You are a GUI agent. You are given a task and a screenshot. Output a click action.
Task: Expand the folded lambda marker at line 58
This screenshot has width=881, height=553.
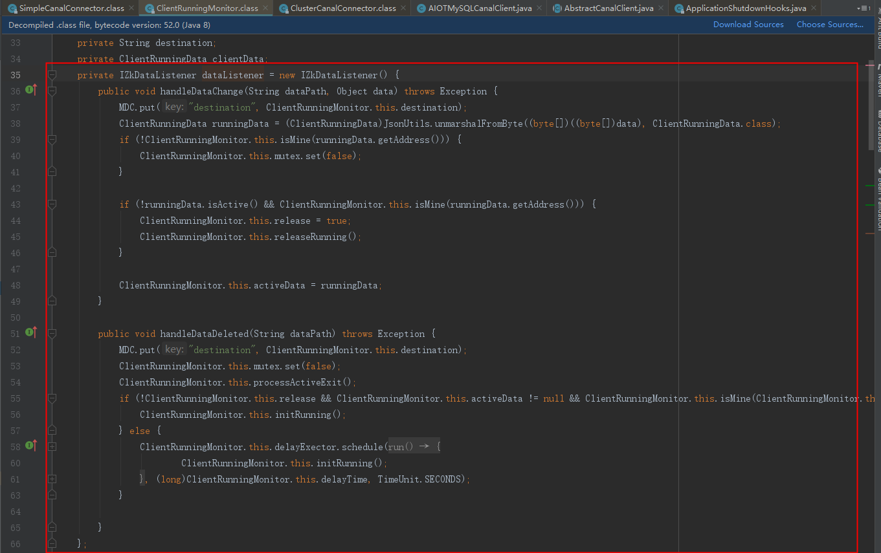(x=52, y=447)
